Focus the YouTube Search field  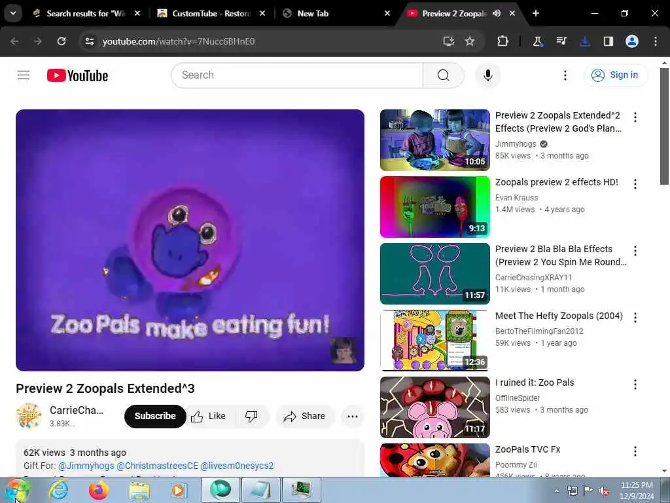tap(298, 75)
